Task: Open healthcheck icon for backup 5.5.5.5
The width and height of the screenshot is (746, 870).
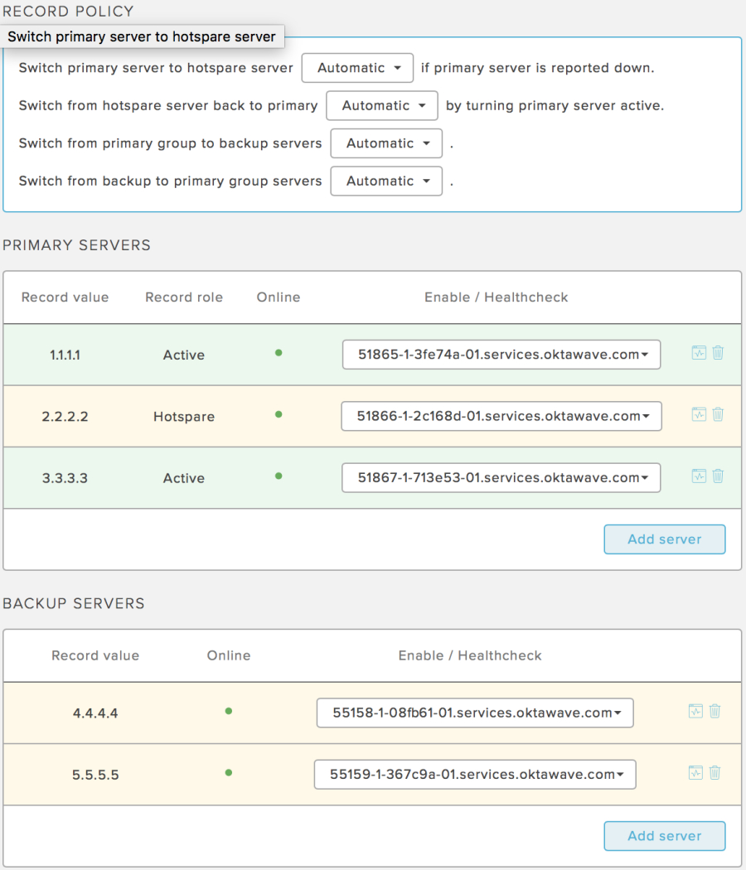Action: point(695,772)
